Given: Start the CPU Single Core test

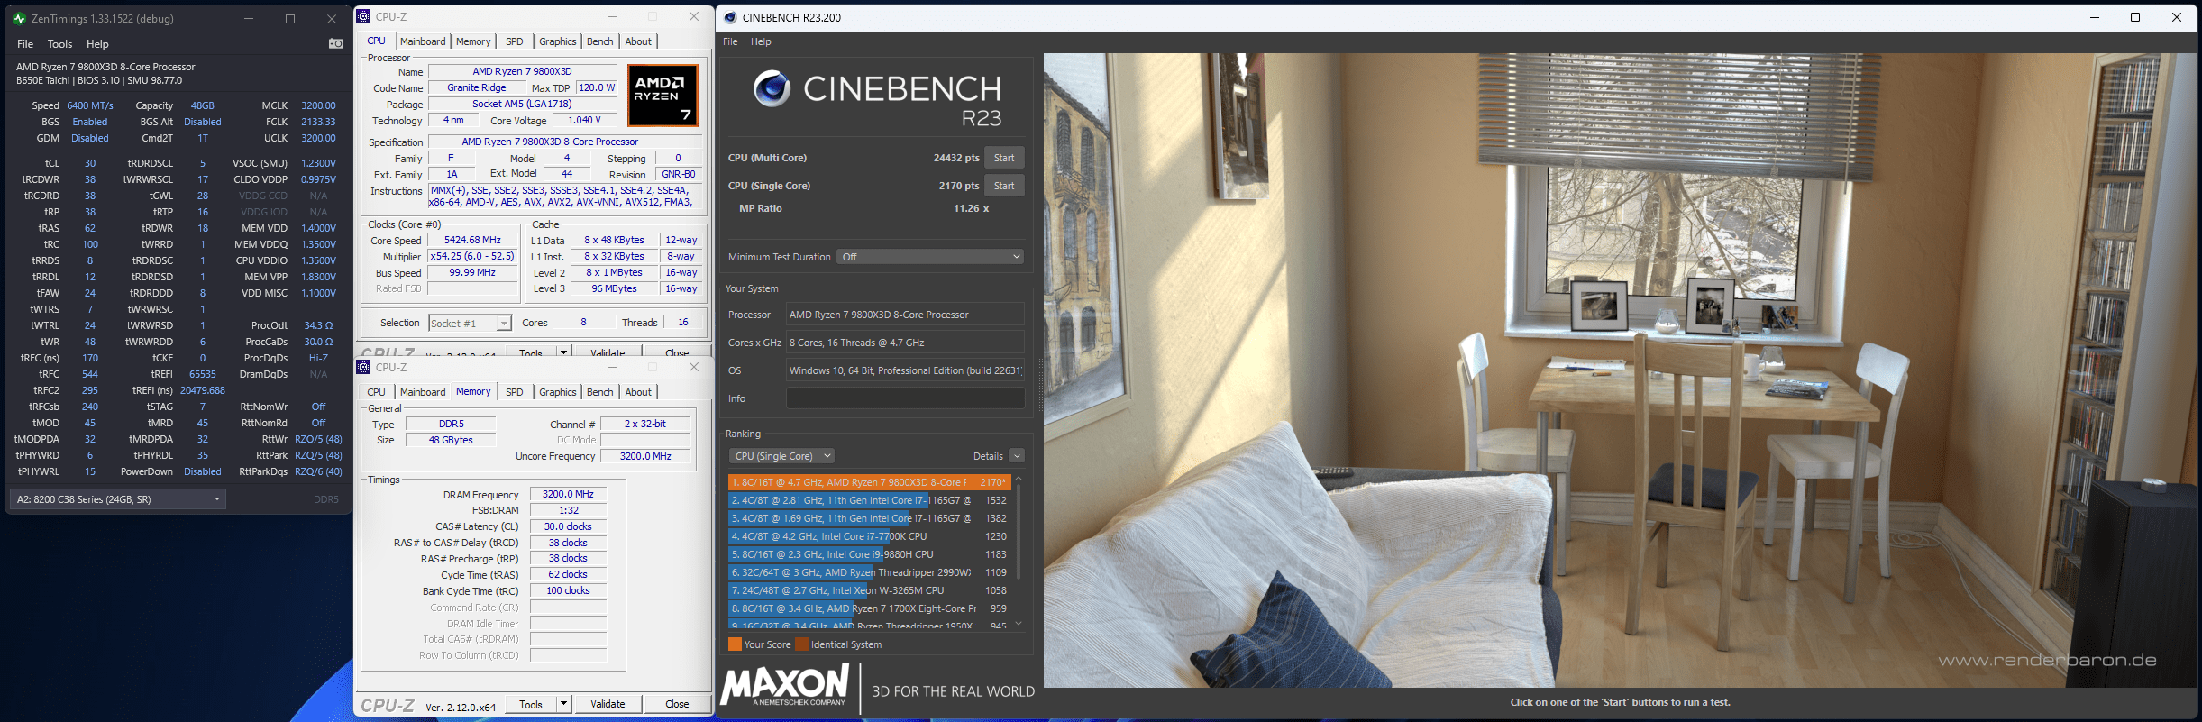Looking at the screenshot, I should 1004,186.
